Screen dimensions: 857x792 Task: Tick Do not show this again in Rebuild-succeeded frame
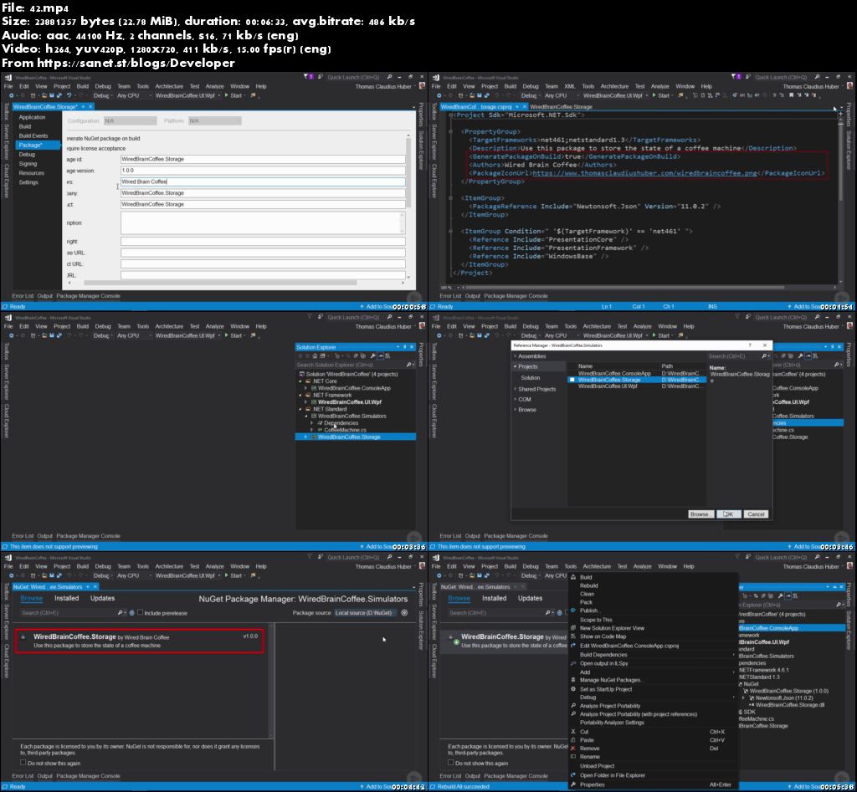450,763
